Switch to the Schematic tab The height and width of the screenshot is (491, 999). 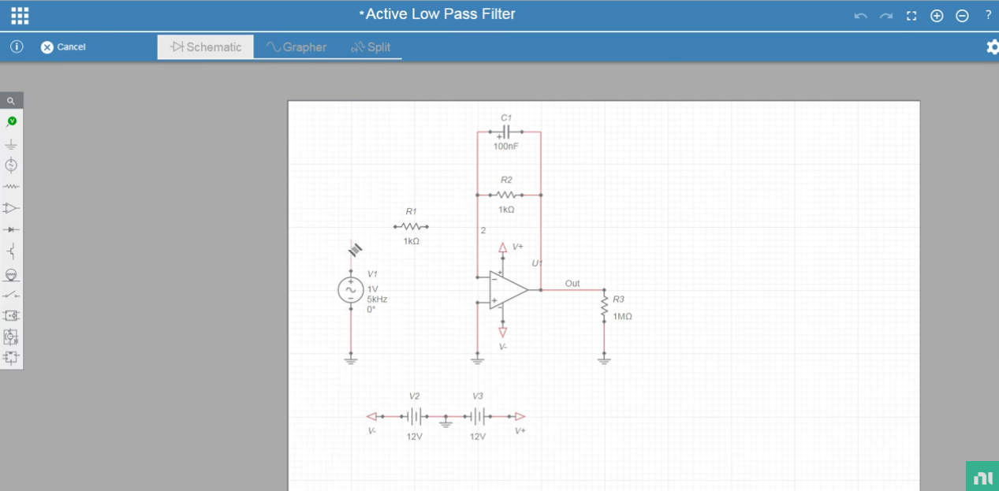pyautogui.click(x=206, y=46)
